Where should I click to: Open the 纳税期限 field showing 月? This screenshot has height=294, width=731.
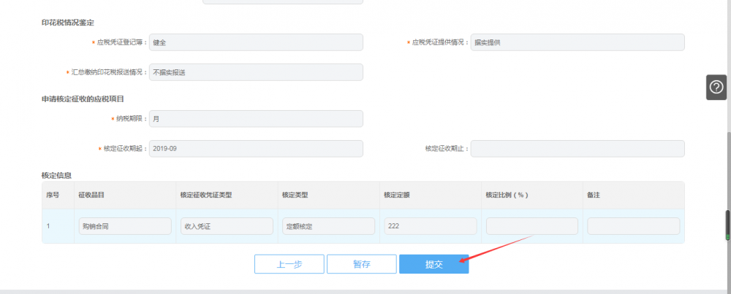(x=256, y=118)
